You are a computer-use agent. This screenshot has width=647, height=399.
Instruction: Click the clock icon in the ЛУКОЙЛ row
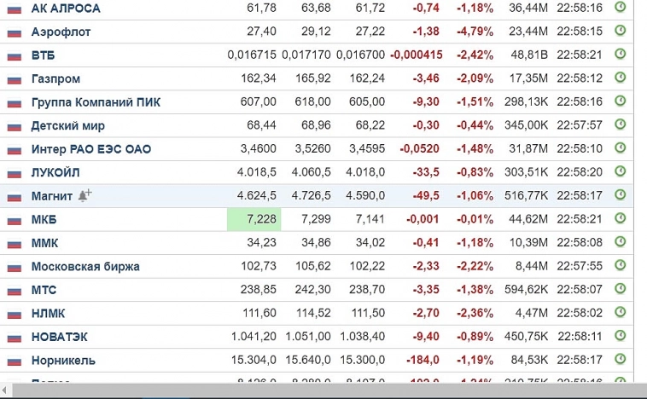point(621,171)
